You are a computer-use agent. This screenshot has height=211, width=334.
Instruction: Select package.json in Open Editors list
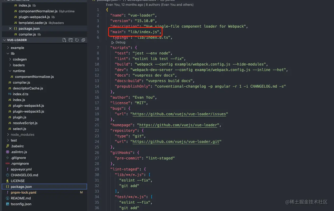[44, 28]
